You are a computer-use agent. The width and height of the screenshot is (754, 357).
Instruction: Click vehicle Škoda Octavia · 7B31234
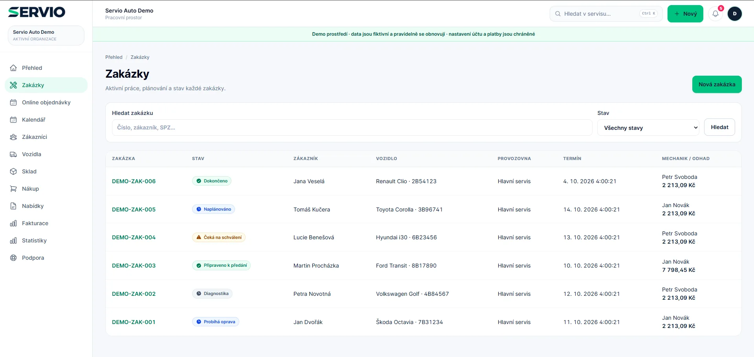coord(409,322)
